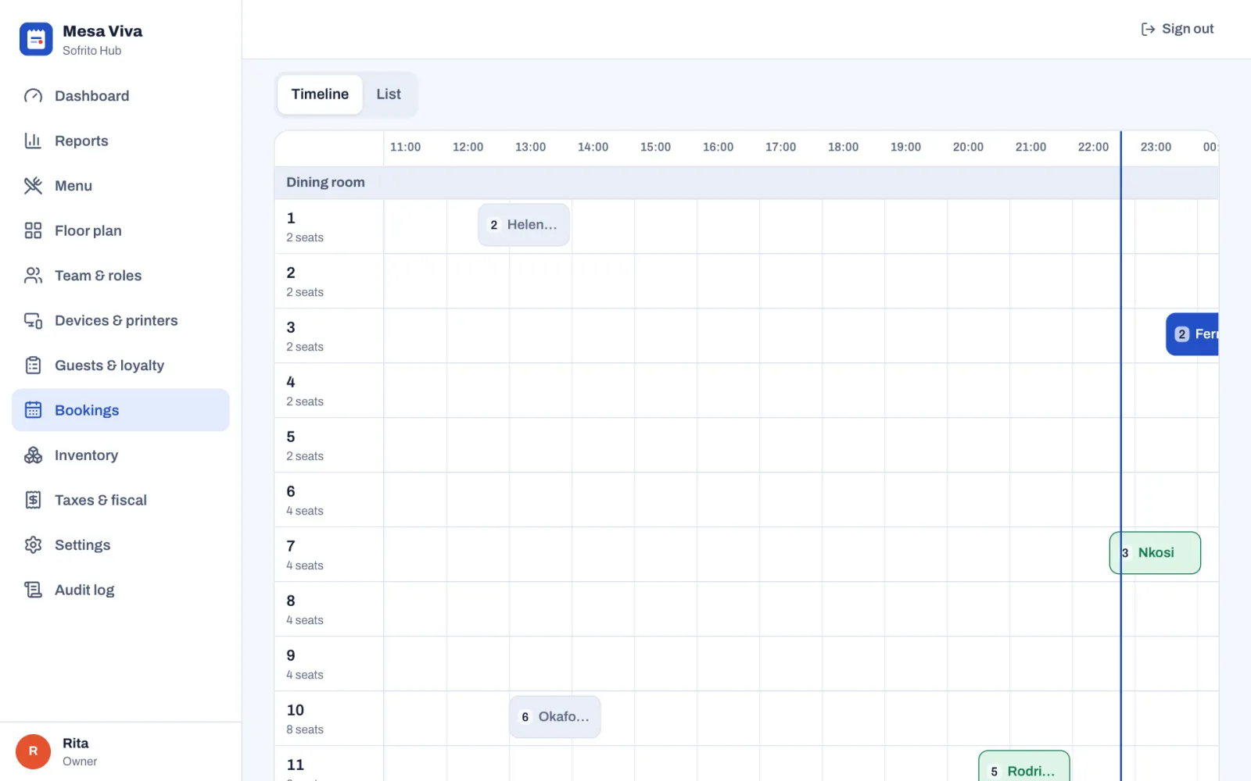Open Dashboard via its gauge icon
The height and width of the screenshot is (781, 1251).
coord(33,96)
